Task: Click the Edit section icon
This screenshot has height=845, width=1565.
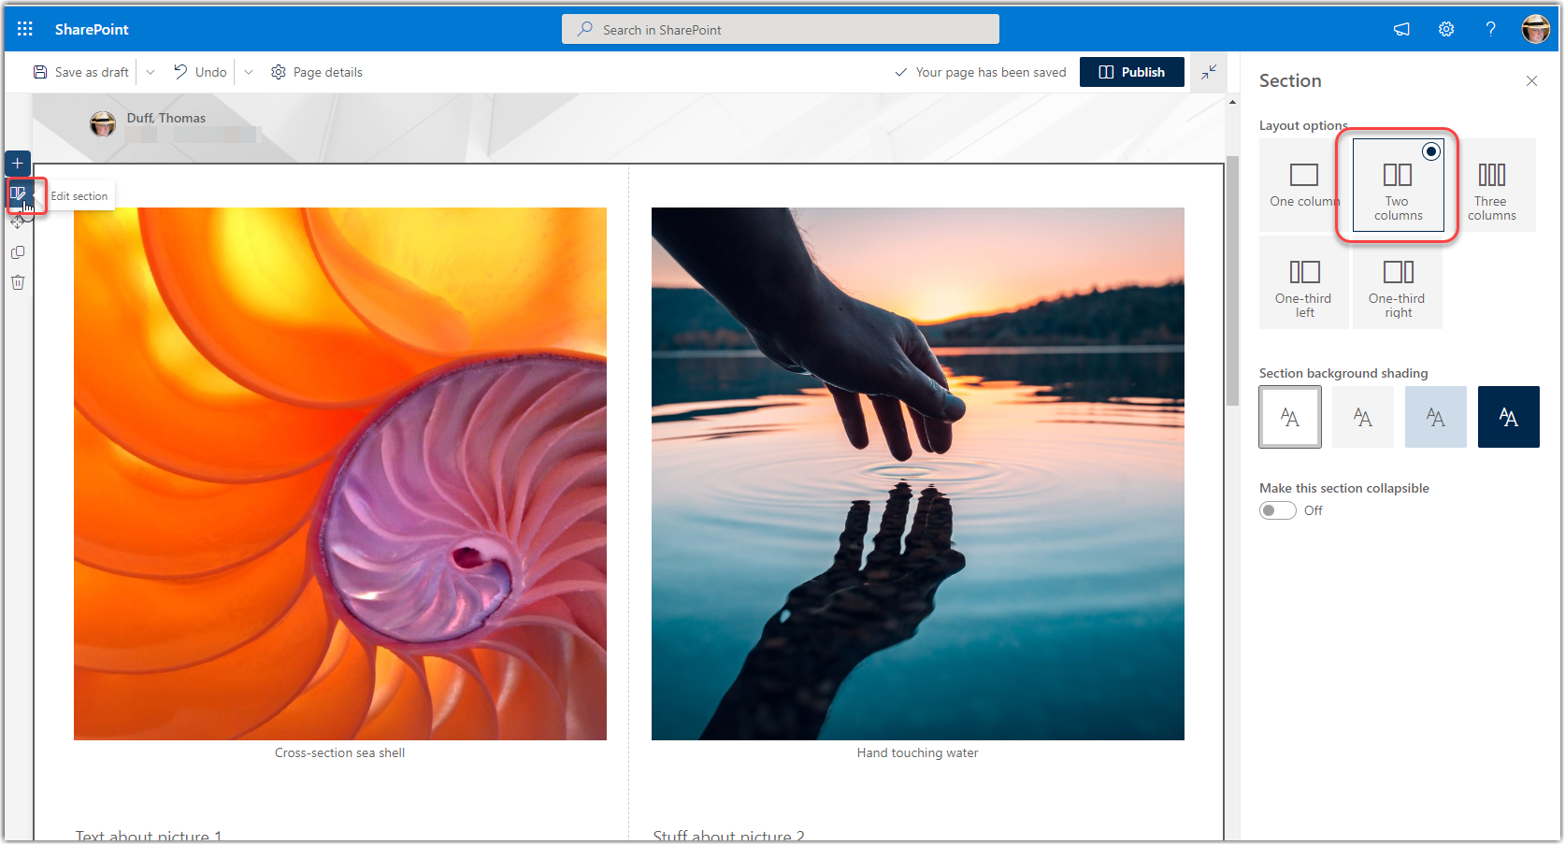Action: pyautogui.click(x=18, y=194)
